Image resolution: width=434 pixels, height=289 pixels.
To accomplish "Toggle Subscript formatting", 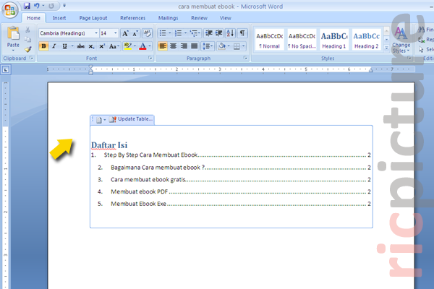I will click(x=91, y=46).
